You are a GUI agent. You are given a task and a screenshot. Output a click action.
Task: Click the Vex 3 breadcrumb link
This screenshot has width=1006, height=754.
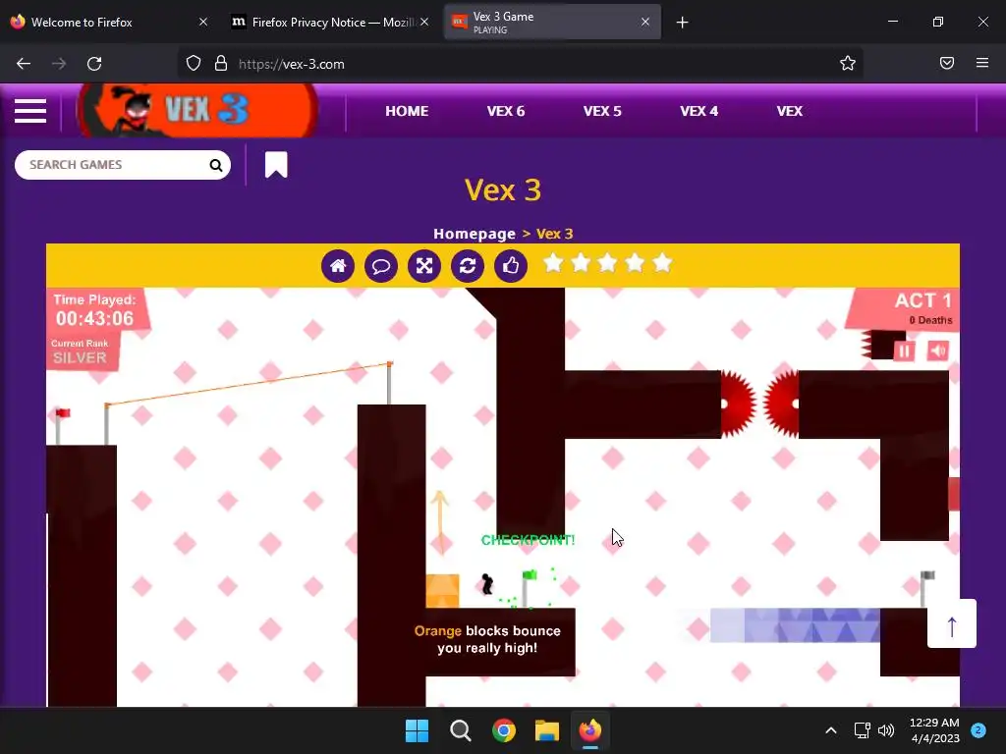554,234
